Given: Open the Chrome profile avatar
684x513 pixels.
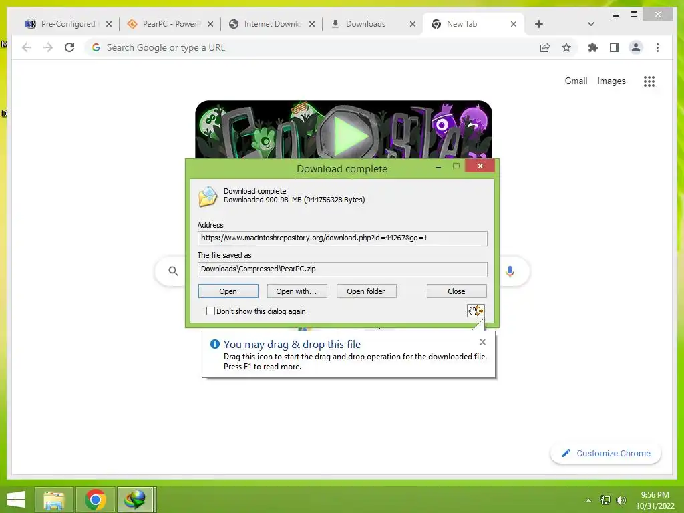Looking at the screenshot, I should point(636,47).
